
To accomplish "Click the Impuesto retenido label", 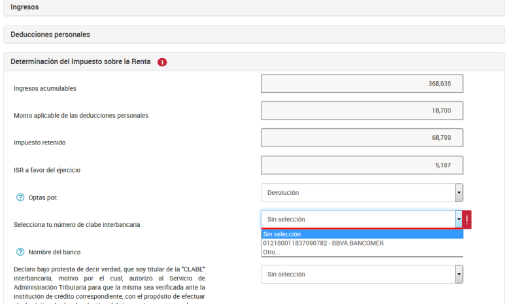I will [40, 143].
